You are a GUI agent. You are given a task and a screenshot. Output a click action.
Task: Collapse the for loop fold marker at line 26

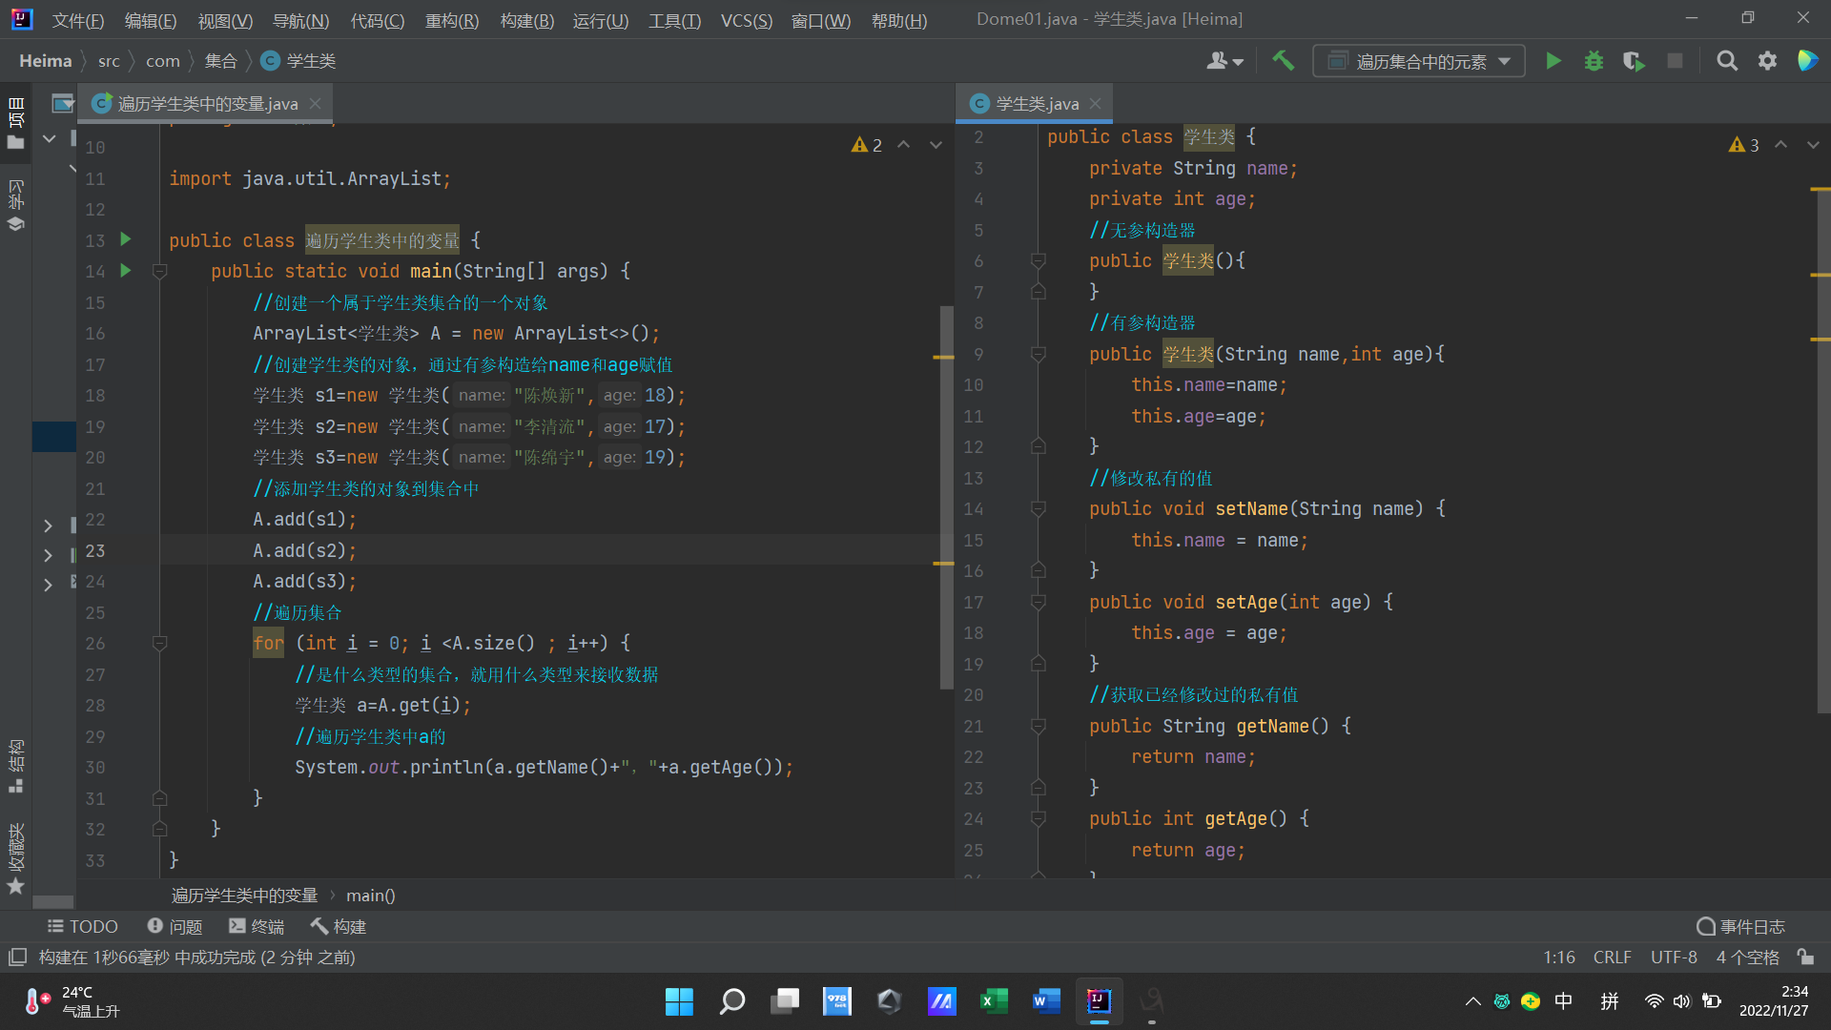tap(160, 644)
